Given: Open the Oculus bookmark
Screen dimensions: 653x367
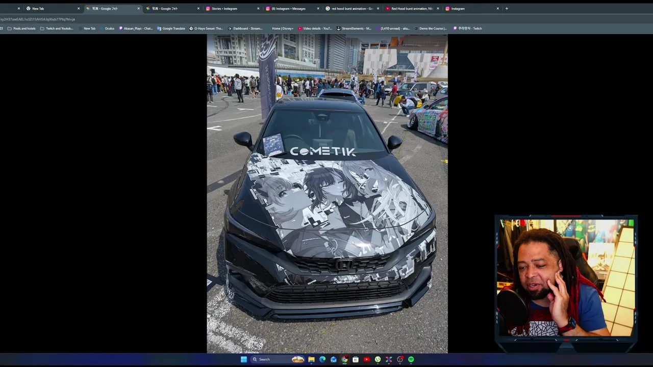Looking at the screenshot, I should click(107, 29).
